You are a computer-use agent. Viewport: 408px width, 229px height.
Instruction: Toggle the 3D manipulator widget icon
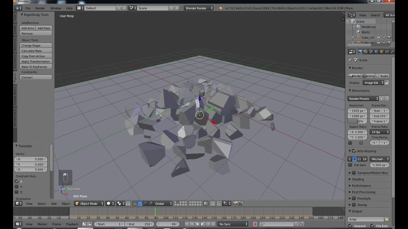point(135,204)
